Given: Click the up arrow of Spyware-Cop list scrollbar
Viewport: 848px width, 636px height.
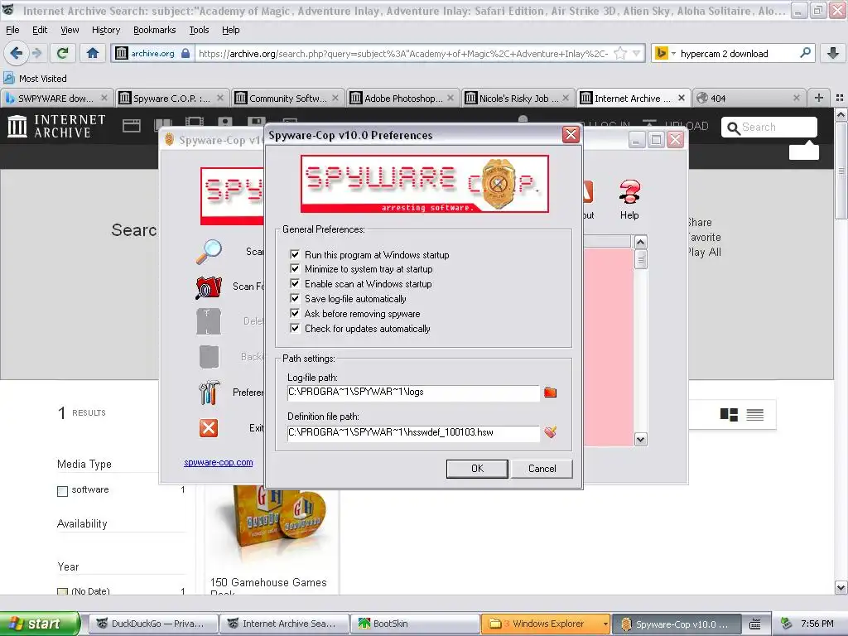Looking at the screenshot, I should (x=640, y=242).
